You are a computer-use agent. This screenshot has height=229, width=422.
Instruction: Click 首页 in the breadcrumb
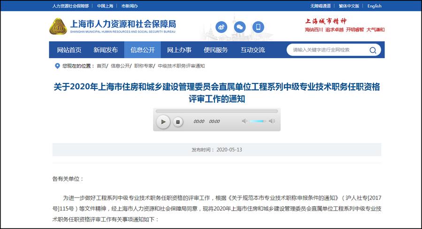(101, 66)
